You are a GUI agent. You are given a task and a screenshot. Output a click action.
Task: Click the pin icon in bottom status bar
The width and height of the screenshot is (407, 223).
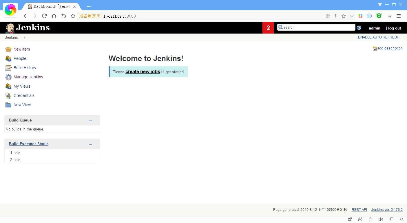click(x=350, y=220)
